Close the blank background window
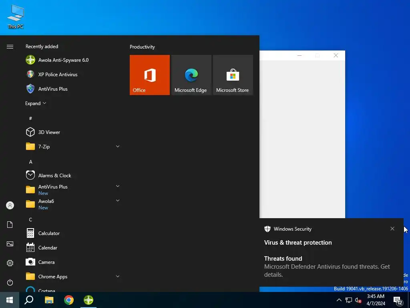Image resolution: width=410 pixels, height=308 pixels. click(336, 55)
